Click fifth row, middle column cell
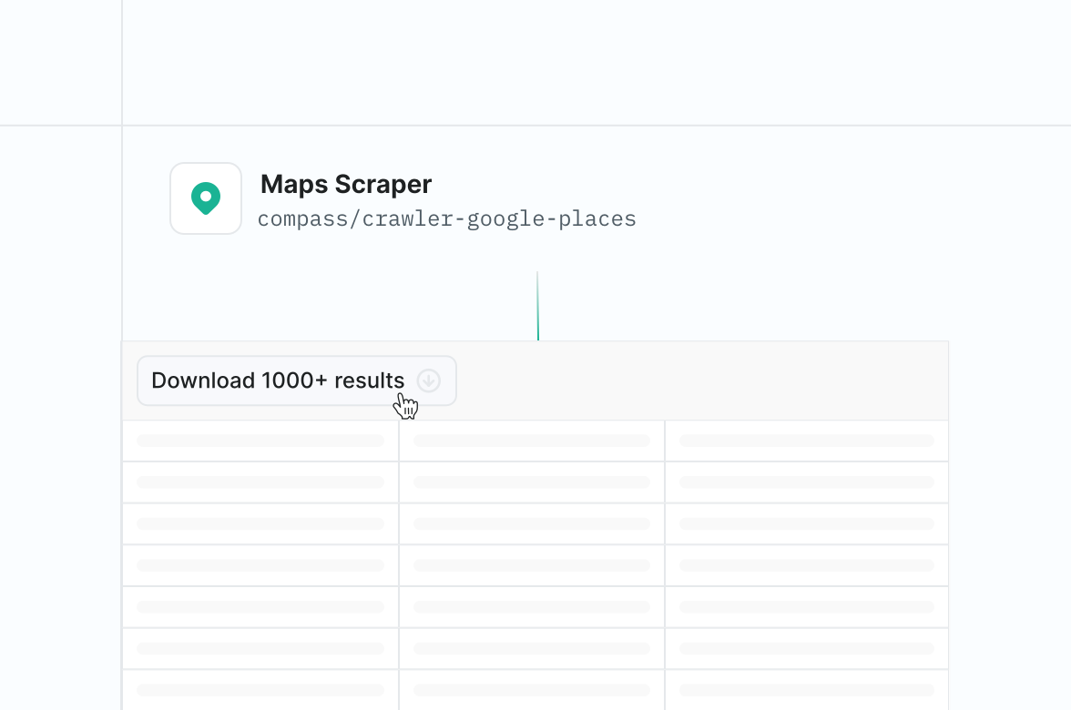 click(532, 607)
